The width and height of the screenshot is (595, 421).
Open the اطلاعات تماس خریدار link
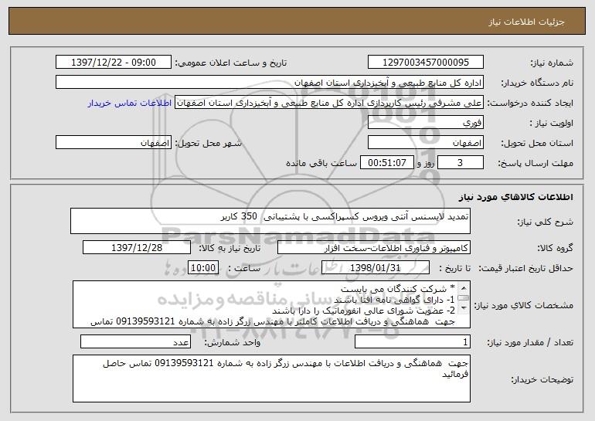pos(129,104)
